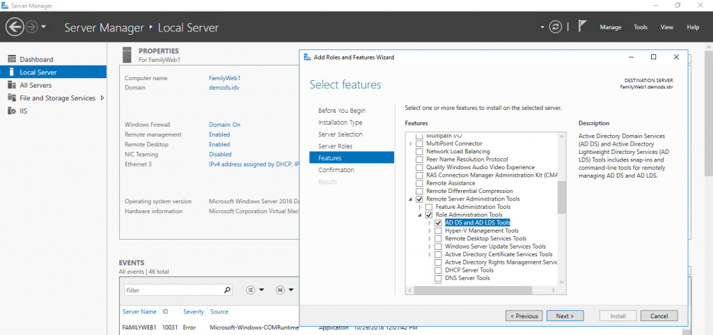Screen dimensions: 713x335
Task: Click the Ethernet 3 IPv4 address link
Action: [253, 164]
